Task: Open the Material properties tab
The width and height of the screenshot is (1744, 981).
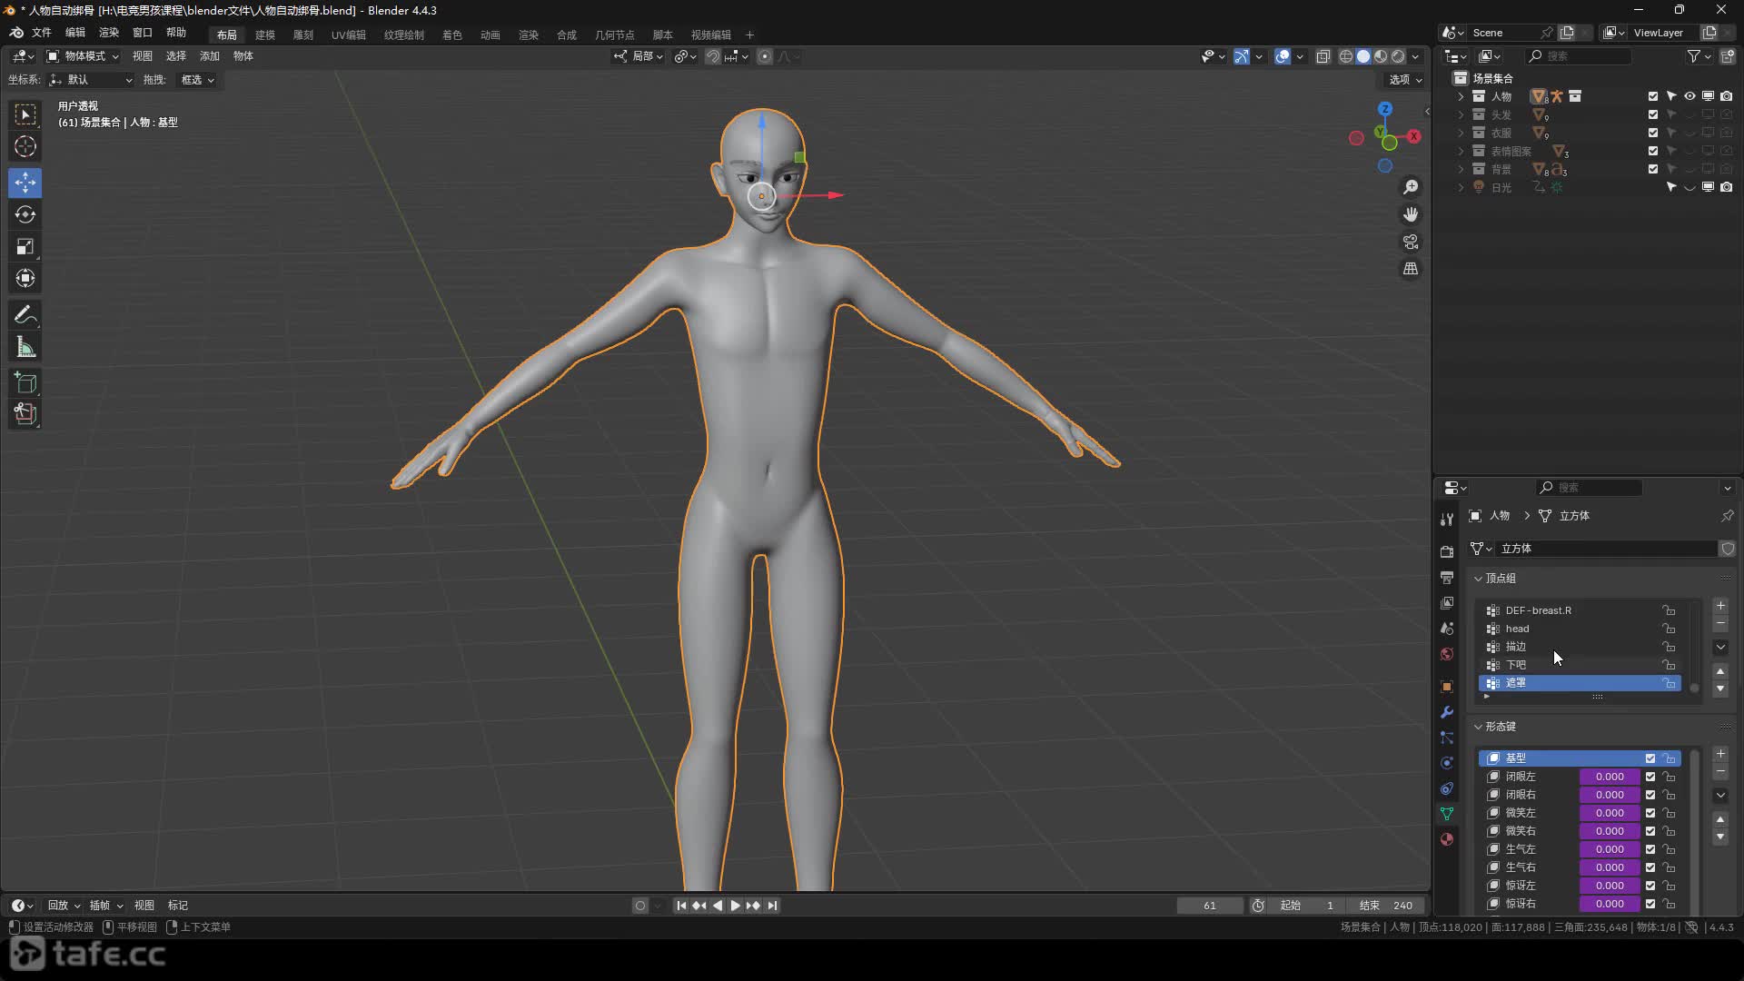Action: tap(1447, 839)
